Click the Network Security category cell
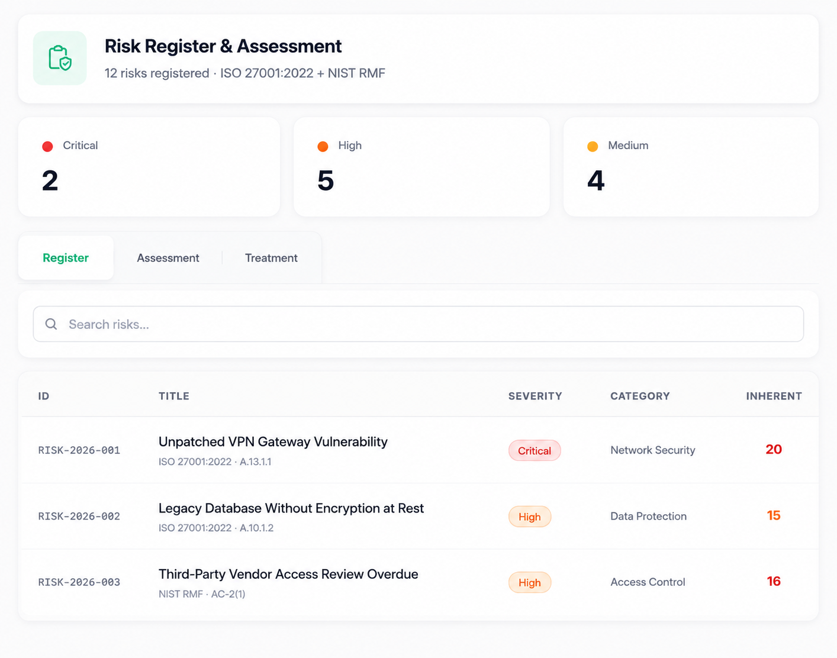 (x=653, y=450)
